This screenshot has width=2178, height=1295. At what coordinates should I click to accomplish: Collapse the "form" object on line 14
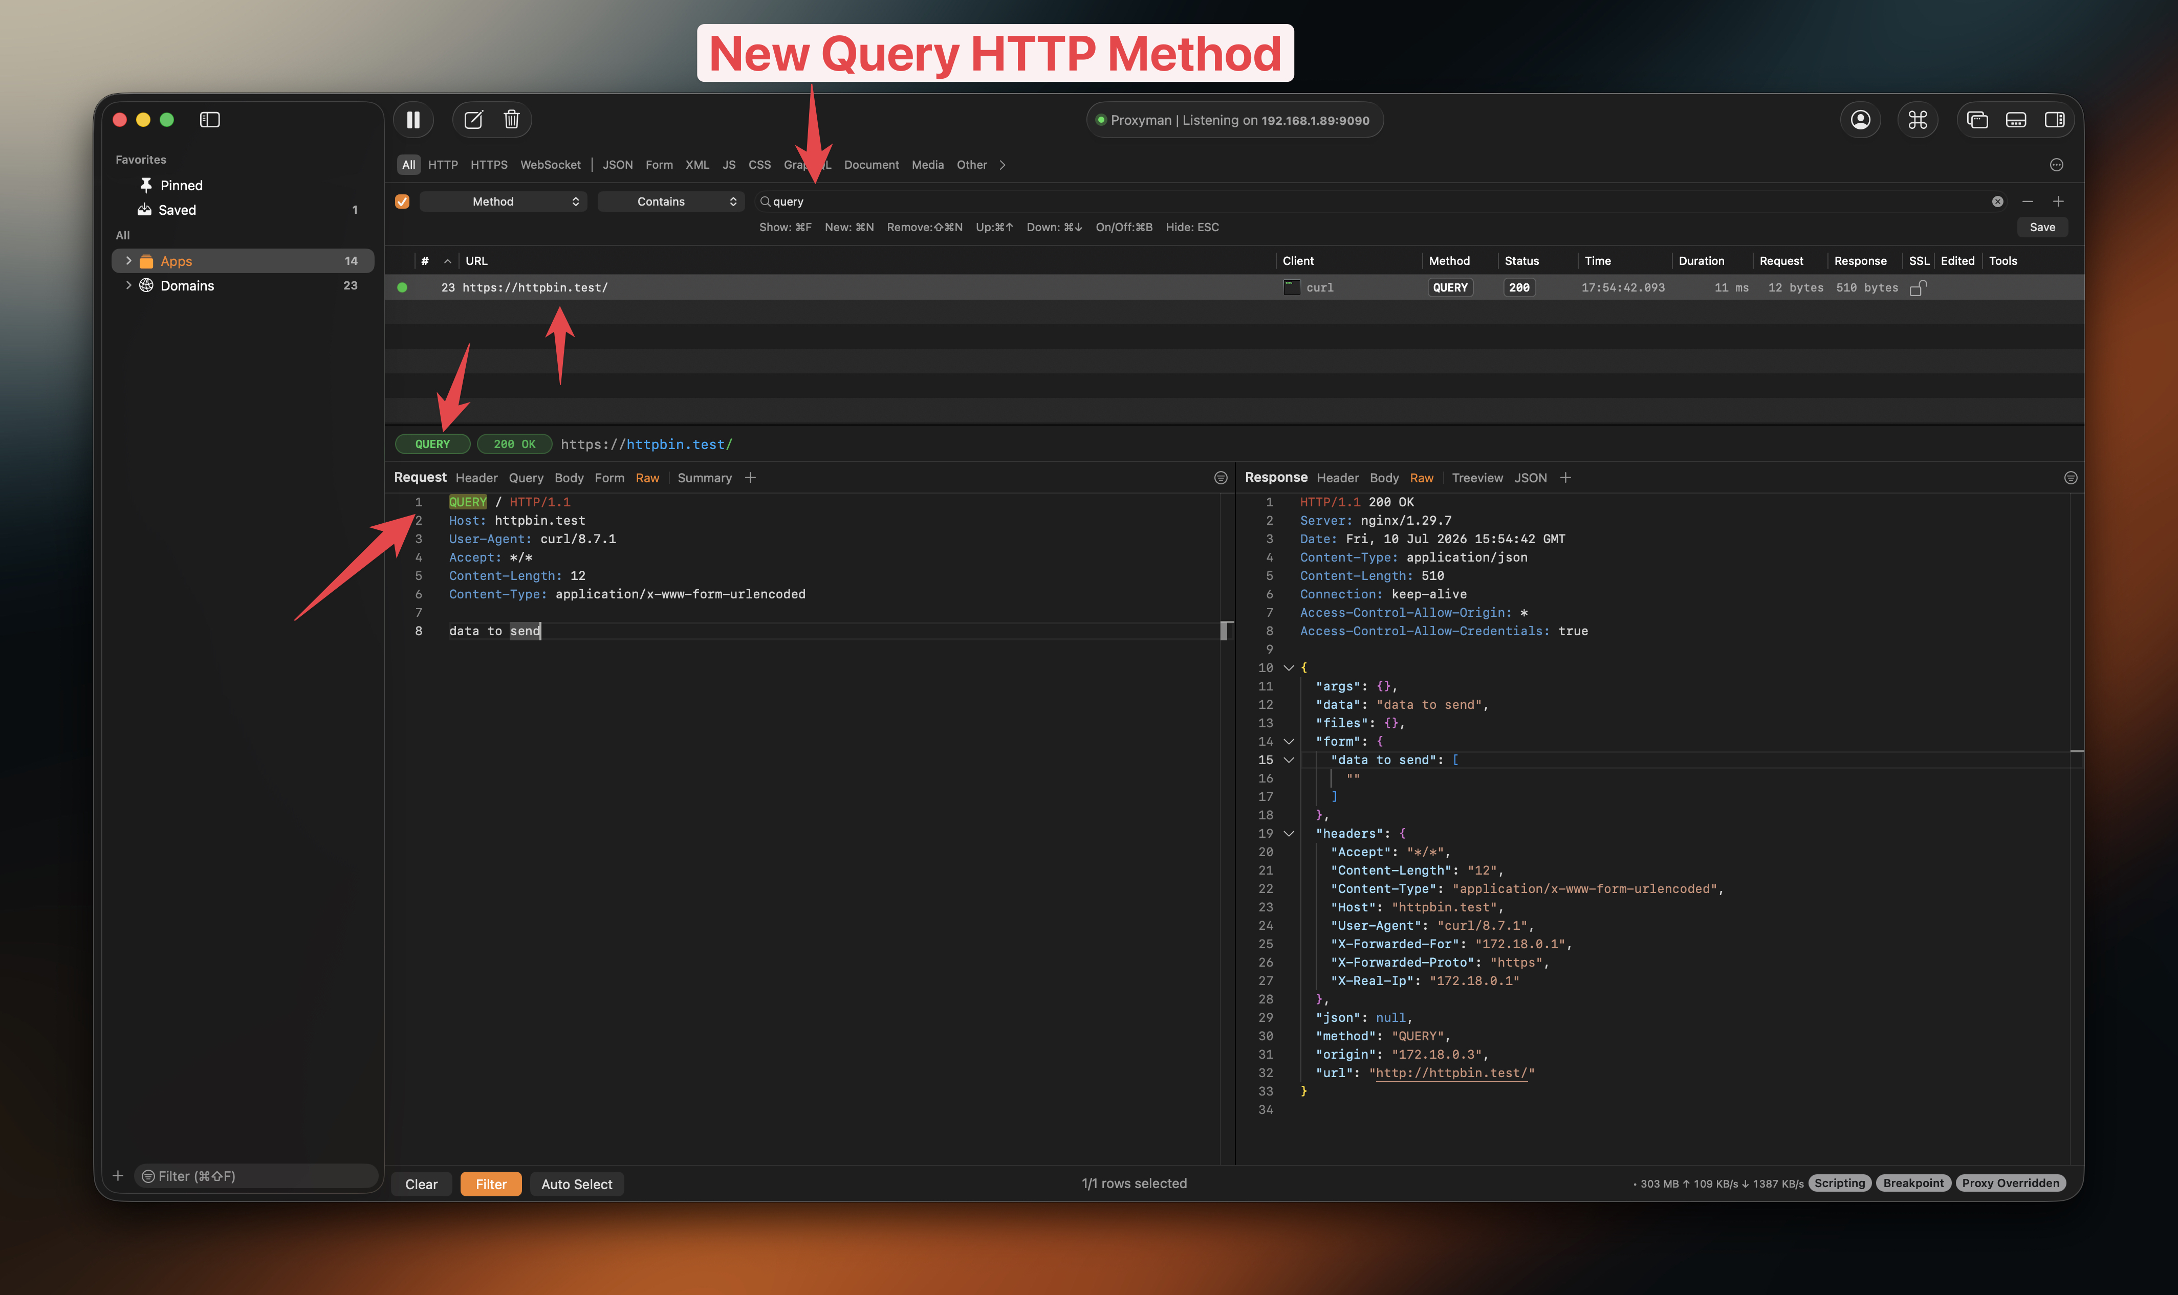pyautogui.click(x=1288, y=742)
